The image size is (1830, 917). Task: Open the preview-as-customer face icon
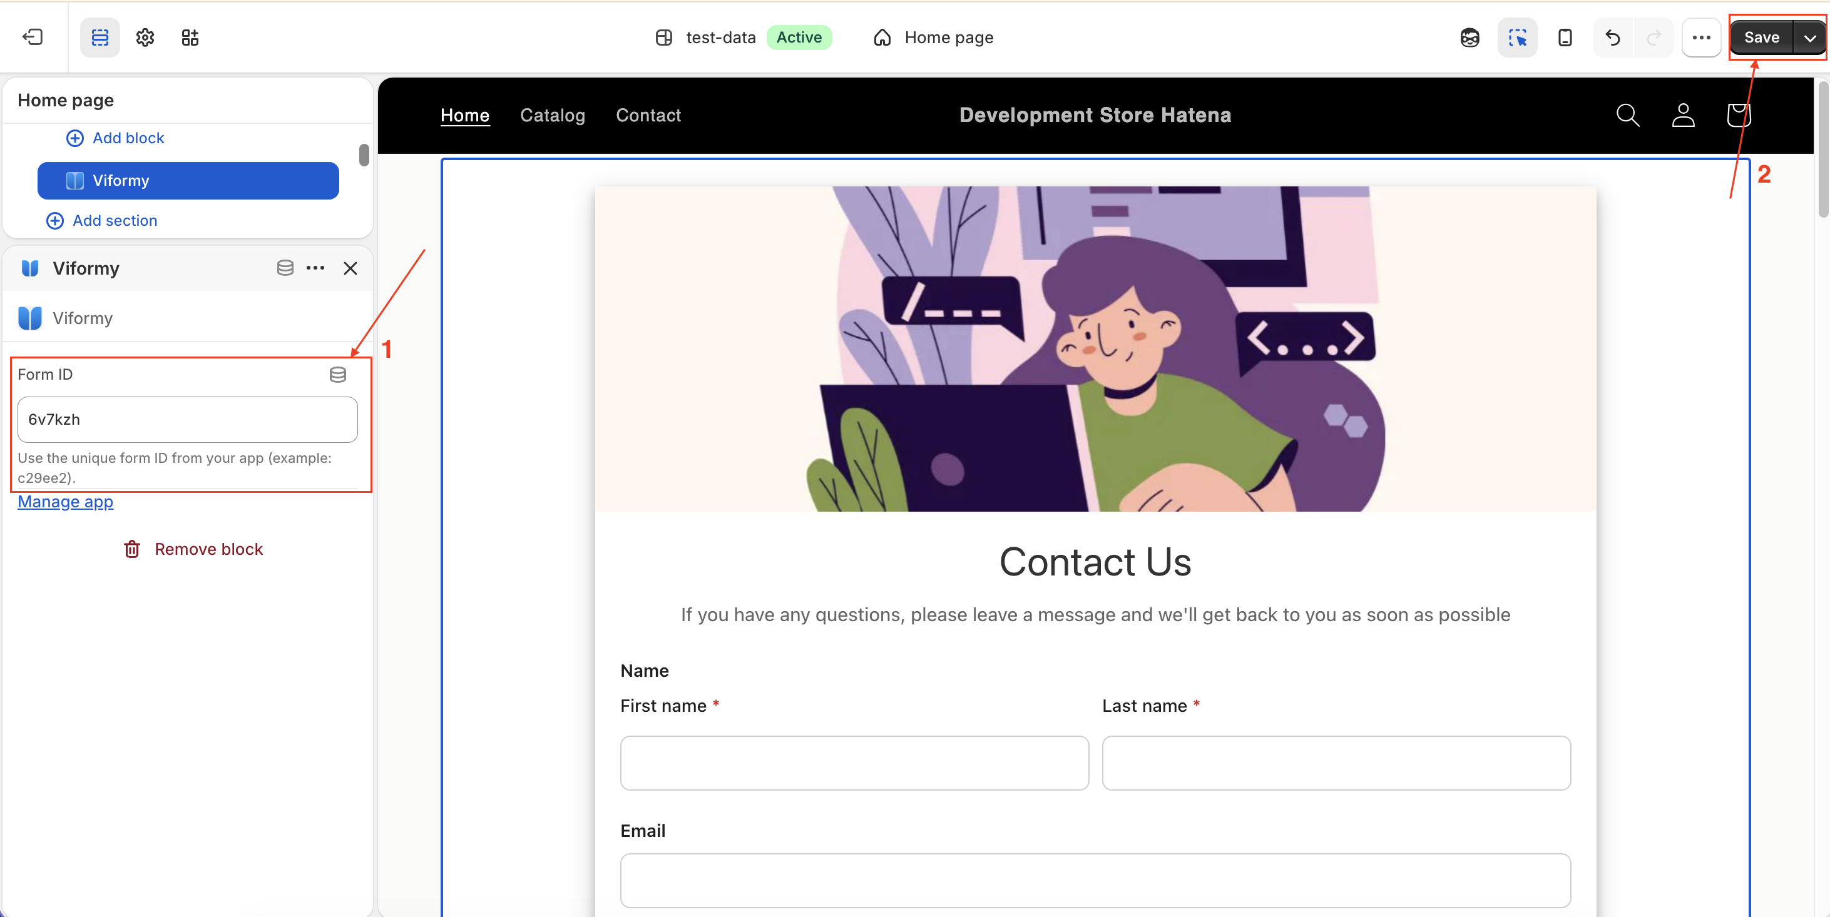(x=1470, y=37)
